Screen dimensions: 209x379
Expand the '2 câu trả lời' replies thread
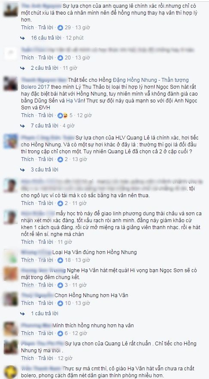45,68
